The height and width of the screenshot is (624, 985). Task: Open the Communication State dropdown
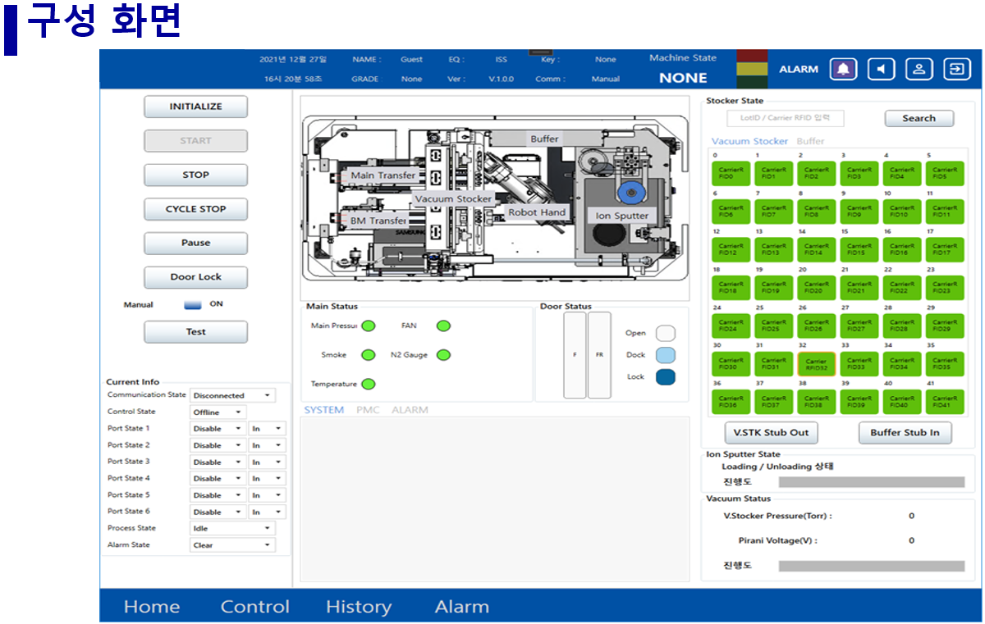pos(232,395)
